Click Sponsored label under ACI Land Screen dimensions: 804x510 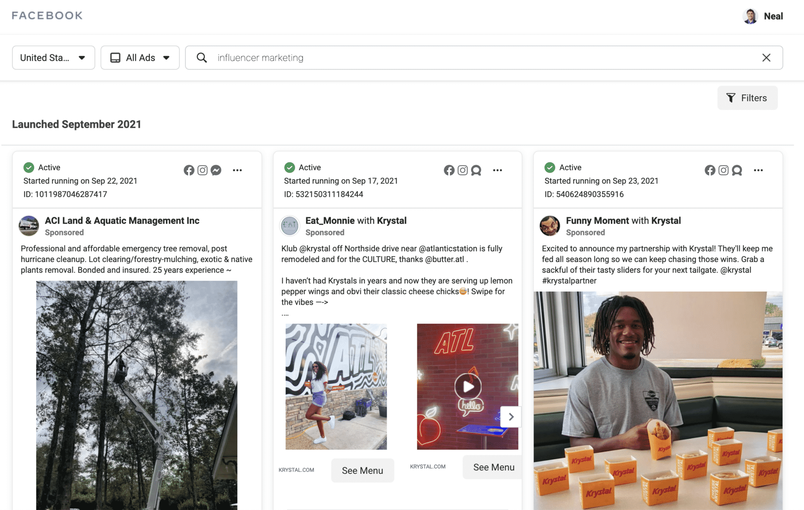coord(64,232)
